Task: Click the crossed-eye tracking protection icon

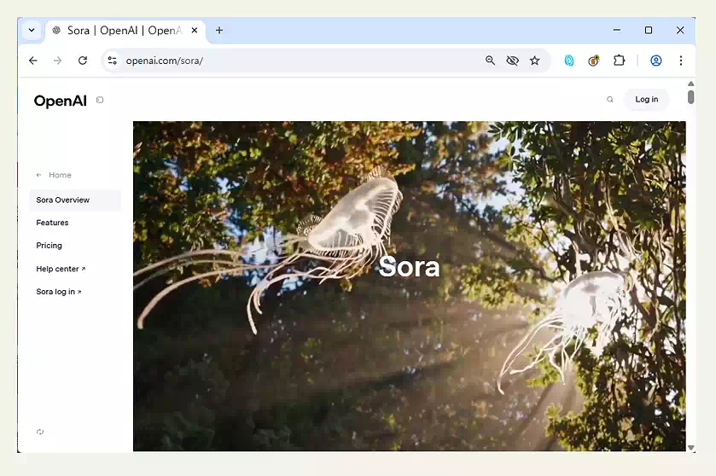Action: 512,61
